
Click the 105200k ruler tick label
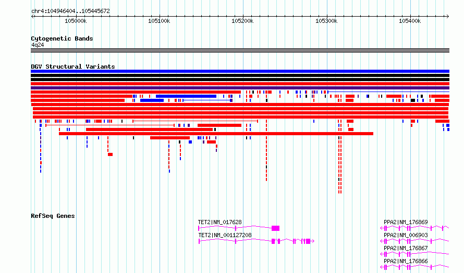[242, 21]
